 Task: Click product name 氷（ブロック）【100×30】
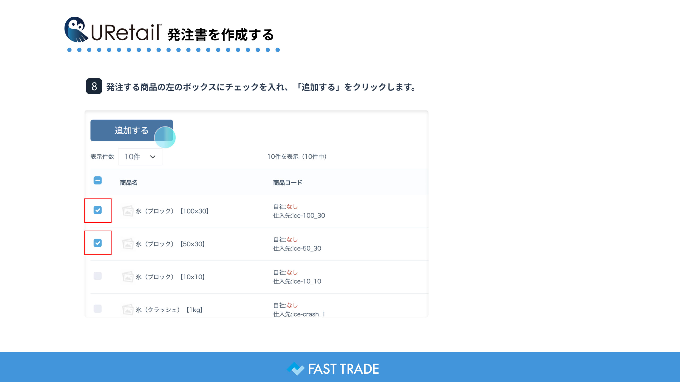pyautogui.click(x=173, y=211)
